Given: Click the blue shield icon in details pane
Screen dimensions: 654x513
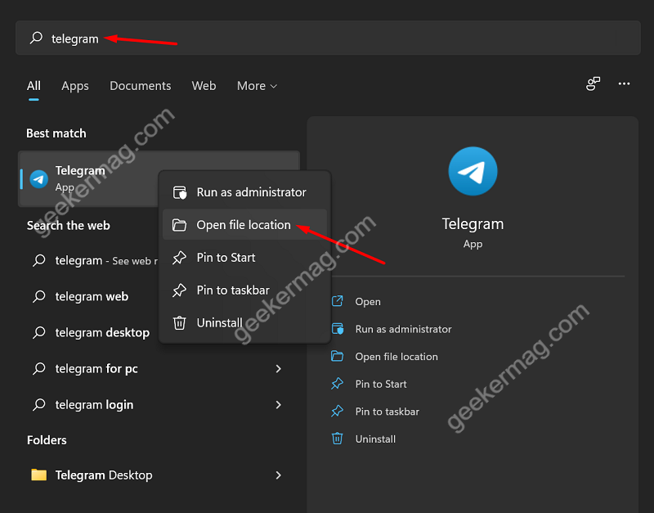Looking at the screenshot, I should pos(337,329).
